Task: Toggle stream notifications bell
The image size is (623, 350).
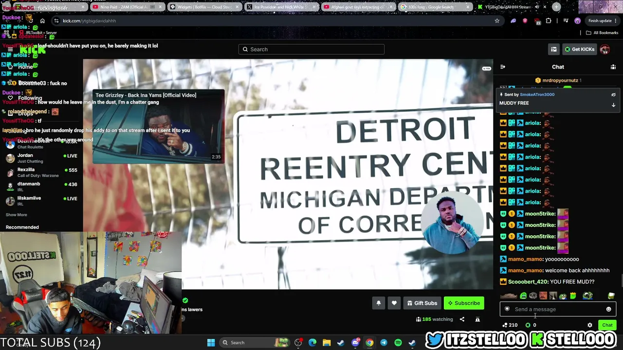Action: (378, 303)
